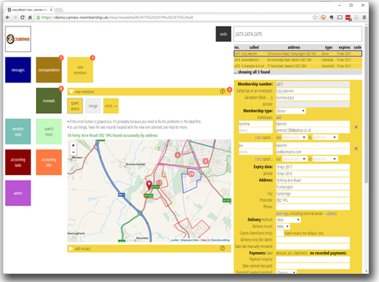The width and height of the screenshot is (379, 282).
Task: Open the Chrome menu button
Action: click(364, 17)
